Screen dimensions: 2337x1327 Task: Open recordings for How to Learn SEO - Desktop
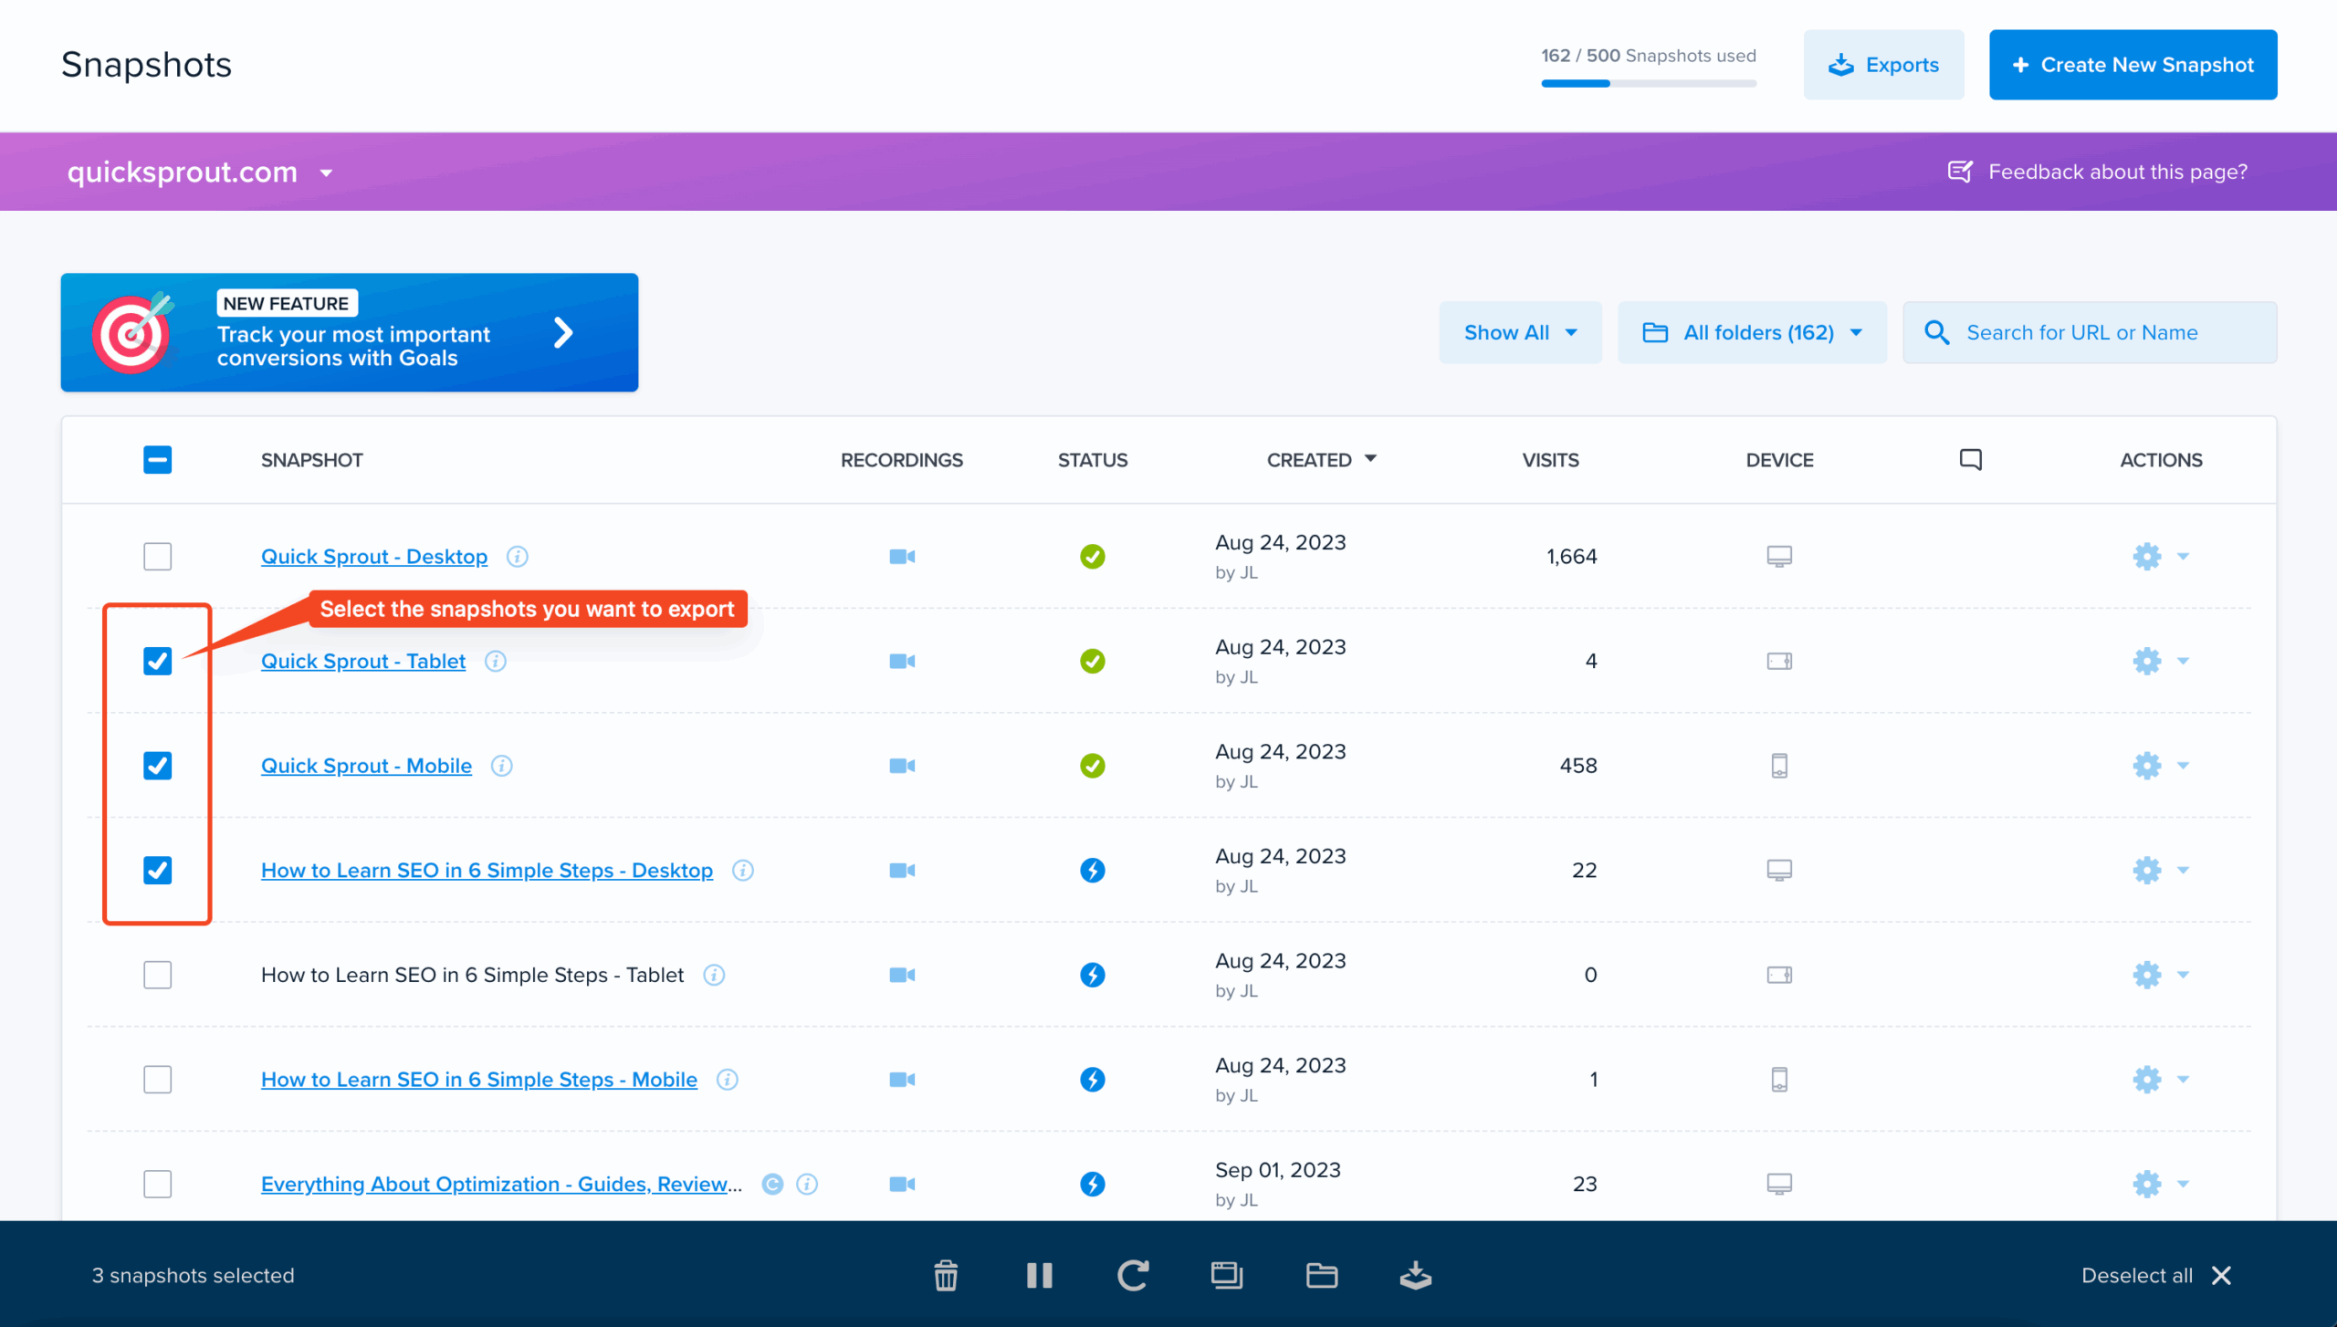click(x=902, y=870)
